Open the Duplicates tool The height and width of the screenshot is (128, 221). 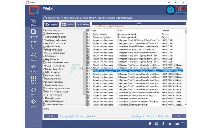point(33,33)
